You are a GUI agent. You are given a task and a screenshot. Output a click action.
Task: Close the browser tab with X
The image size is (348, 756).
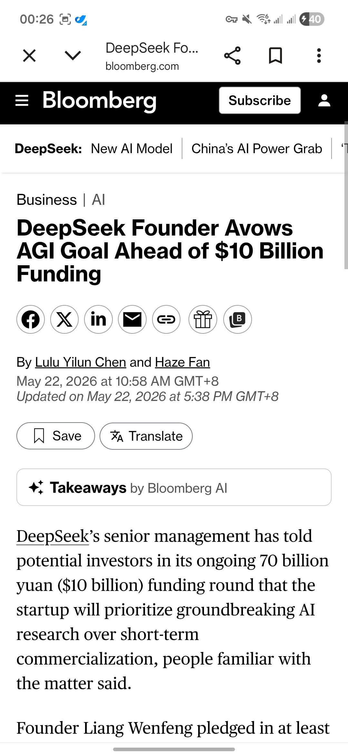point(29,56)
